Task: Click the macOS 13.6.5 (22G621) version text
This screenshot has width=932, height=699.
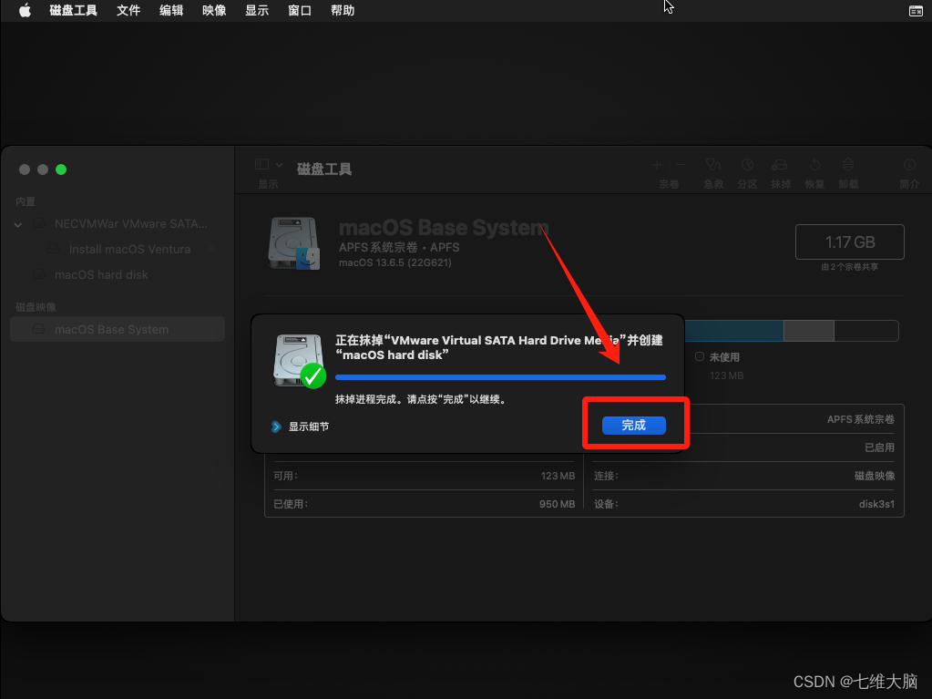Action: [395, 262]
